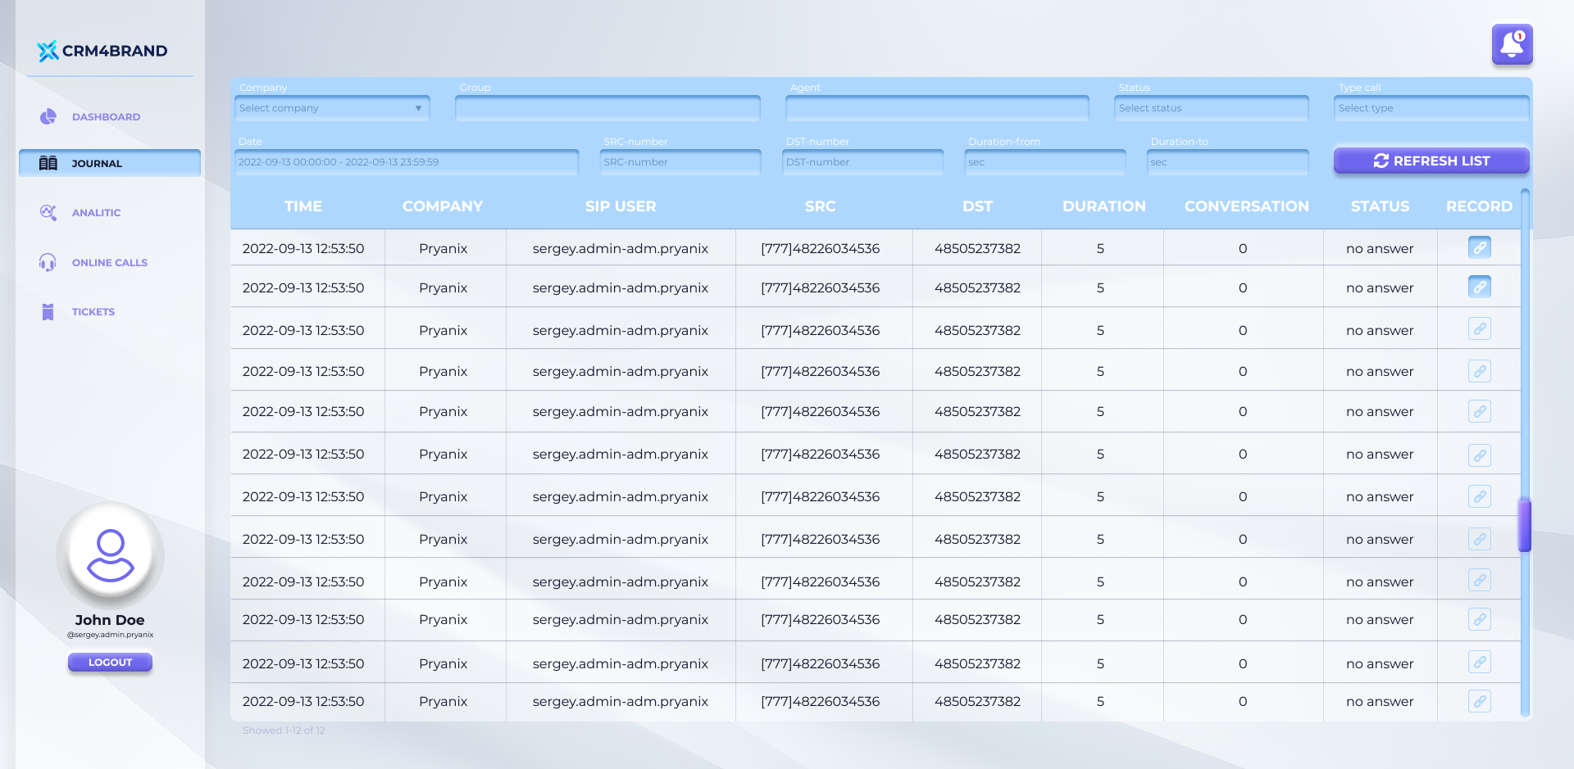Click the Date range filter field
This screenshot has width=1574, height=769.
click(x=407, y=162)
